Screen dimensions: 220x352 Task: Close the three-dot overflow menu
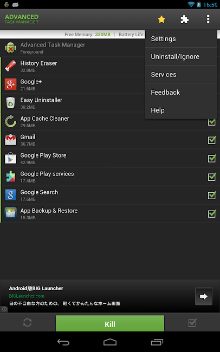point(208,19)
